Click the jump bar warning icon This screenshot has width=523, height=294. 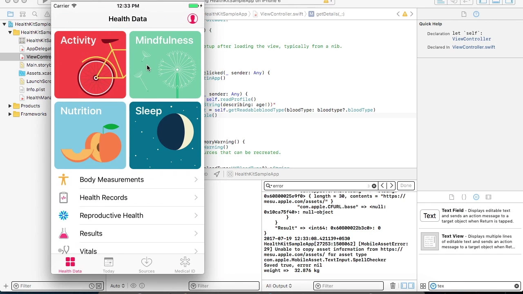point(405,14)
